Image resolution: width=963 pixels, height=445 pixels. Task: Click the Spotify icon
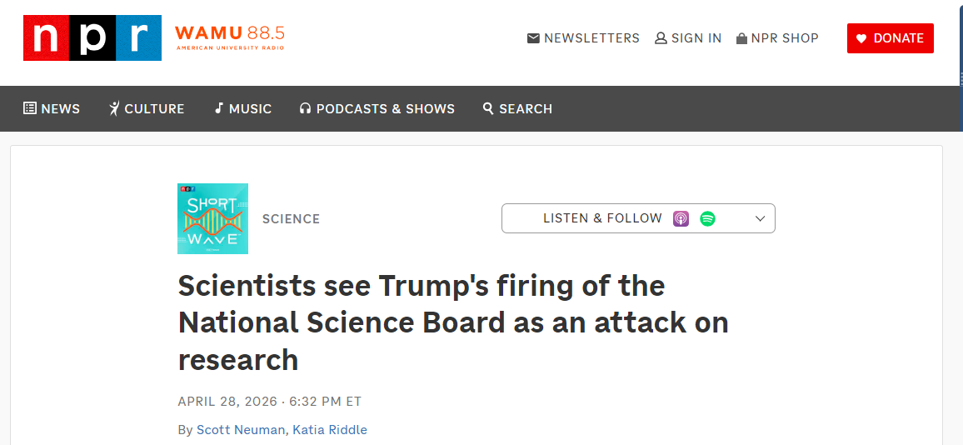pyautogui.click(x=707, y=218)
